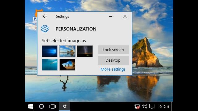The image size is (198, 111).
Task: Select the Windows logo wallpaper thumbnail
Action: tap(49, 51)
